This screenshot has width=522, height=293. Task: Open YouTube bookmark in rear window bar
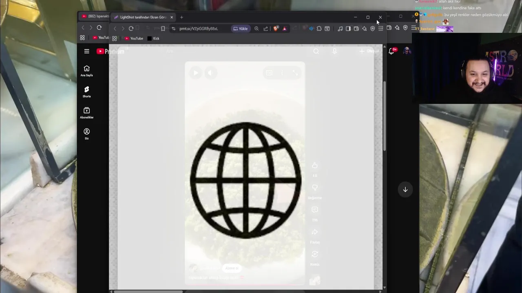point(101,37)
